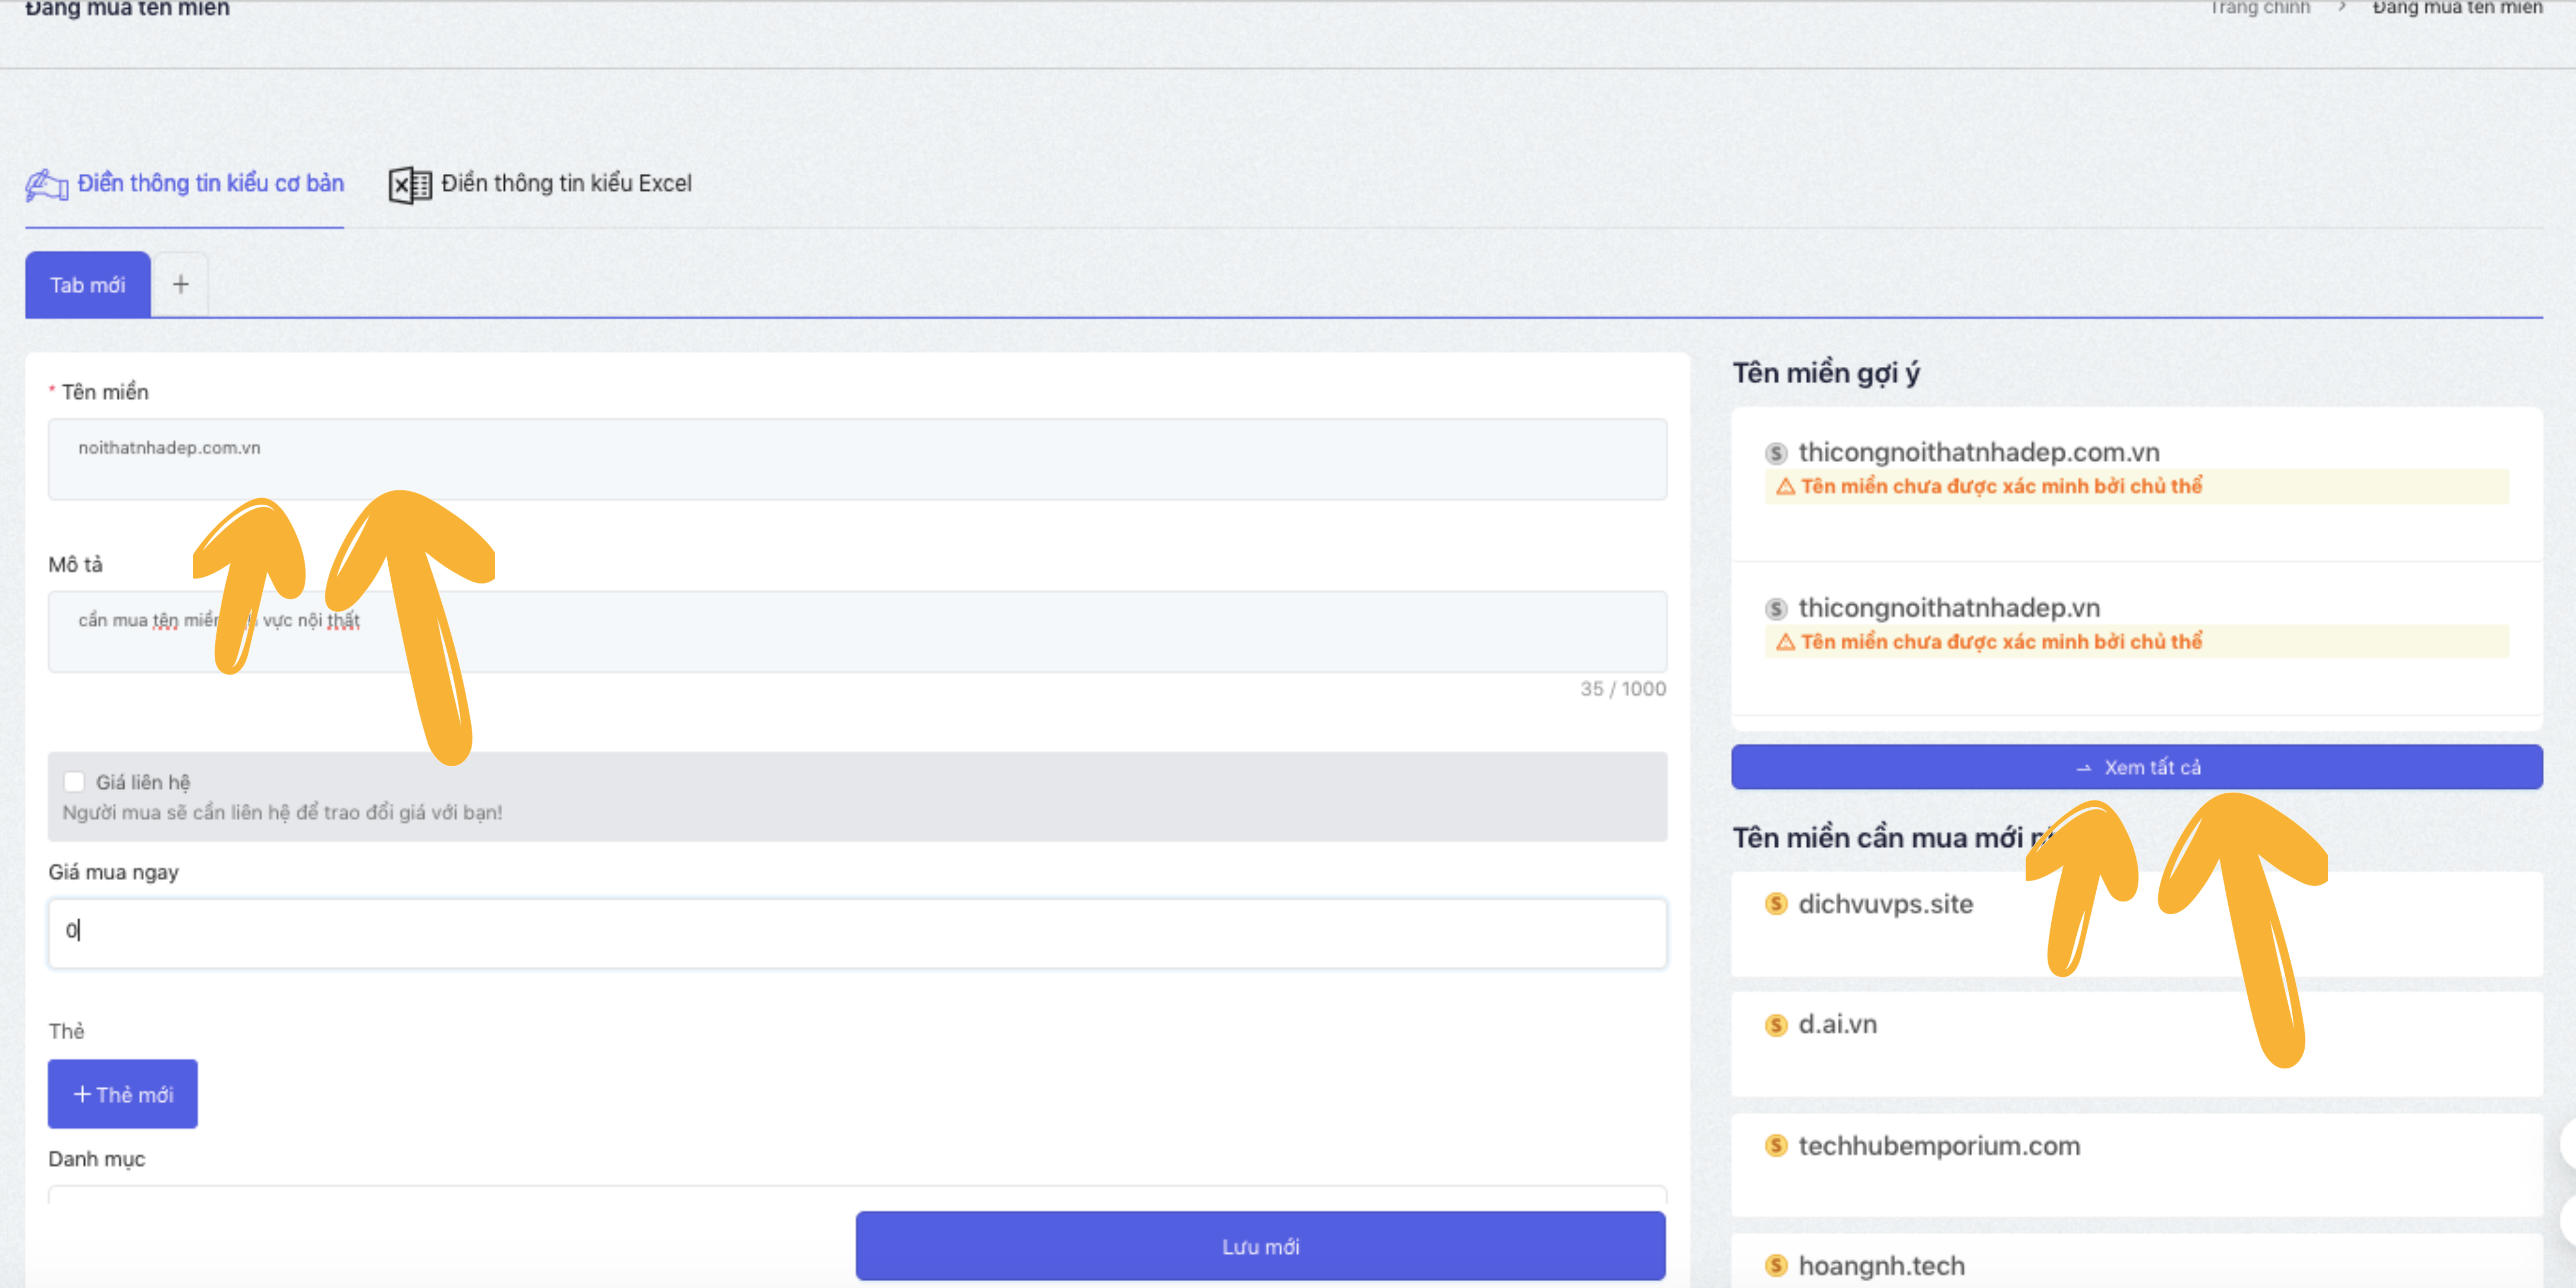
Task: Click the coin icon beside hoangnh.tech
Action: tap(1776, 1266)
